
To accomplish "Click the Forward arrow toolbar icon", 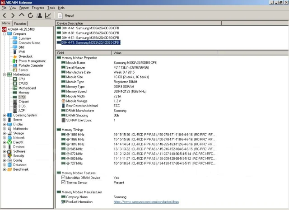I will pos(13,15).
